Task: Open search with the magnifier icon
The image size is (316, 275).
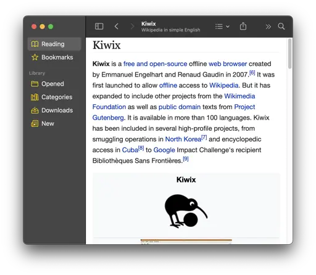Action: pos(281,27)
